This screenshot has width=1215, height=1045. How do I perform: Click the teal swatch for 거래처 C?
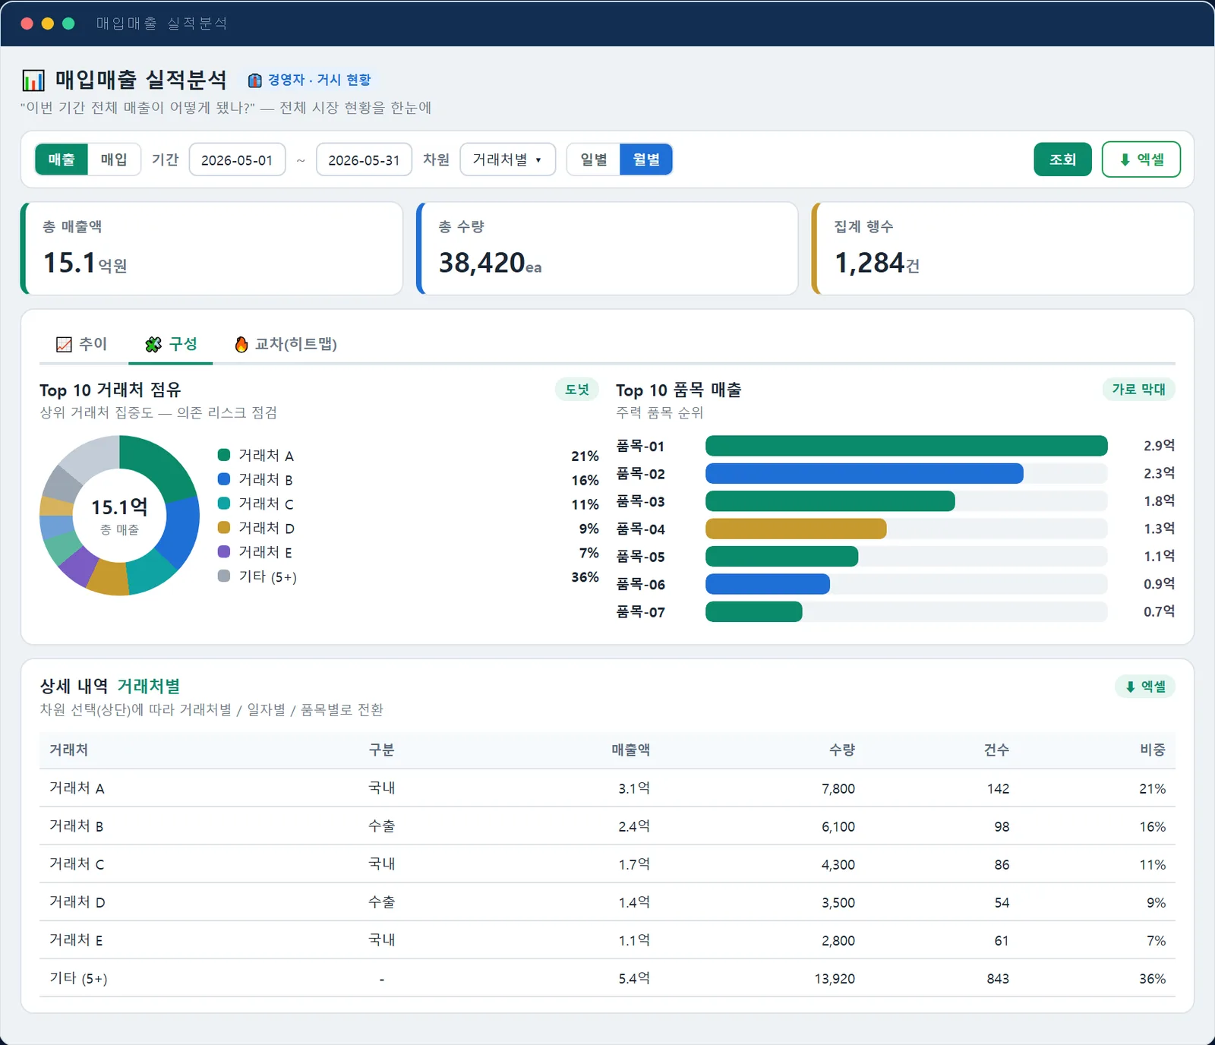tap(224, 504)
